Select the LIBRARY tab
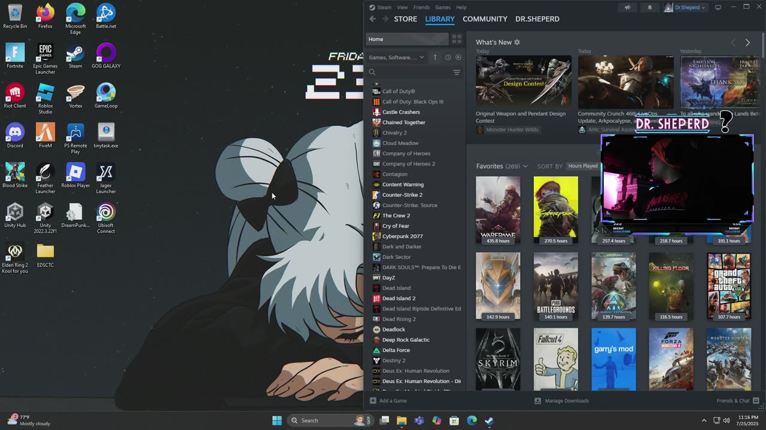This screenshot has width=766, height=430. [440, 19]
